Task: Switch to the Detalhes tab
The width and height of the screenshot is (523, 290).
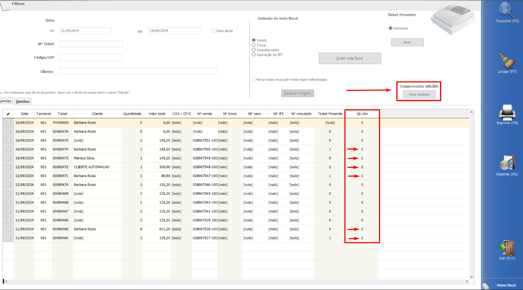Action: coord(23,101)
